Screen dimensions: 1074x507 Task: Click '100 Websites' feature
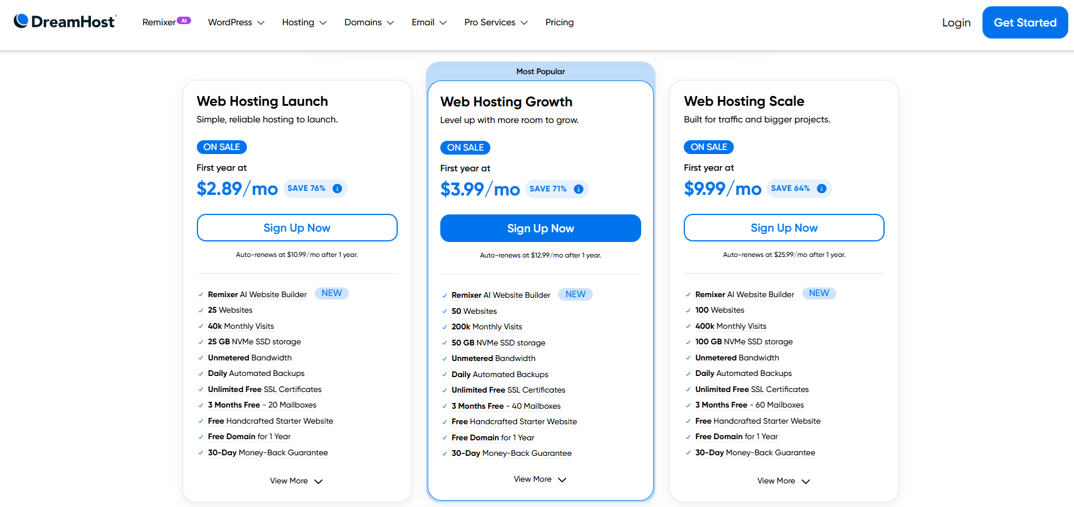pyautogui.click(x=719, y=310)
